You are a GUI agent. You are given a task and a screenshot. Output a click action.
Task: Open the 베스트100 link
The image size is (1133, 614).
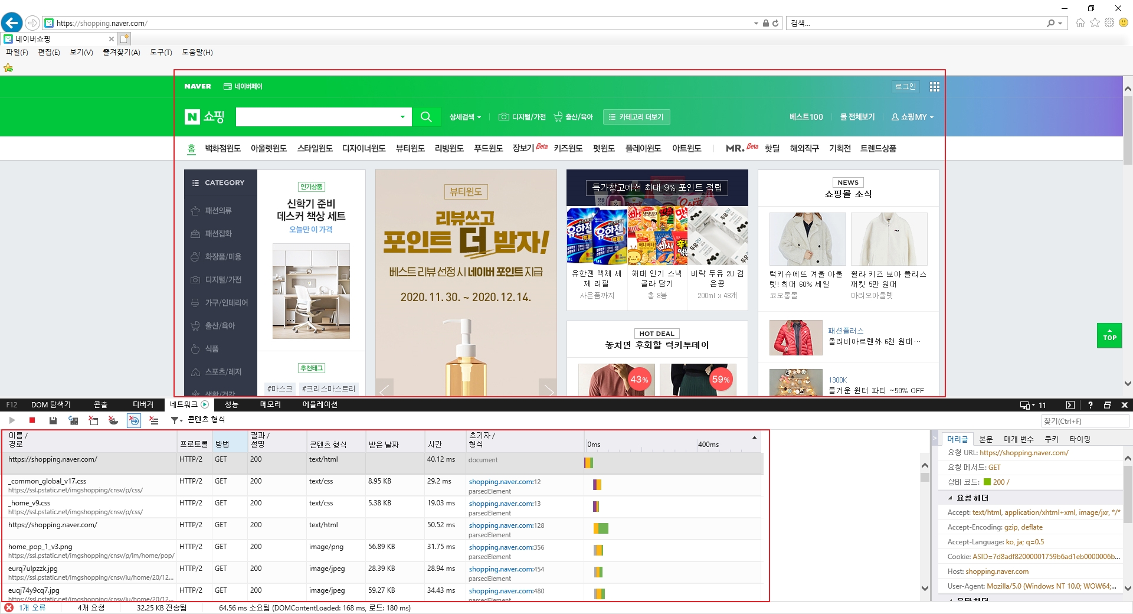[806, 117]
